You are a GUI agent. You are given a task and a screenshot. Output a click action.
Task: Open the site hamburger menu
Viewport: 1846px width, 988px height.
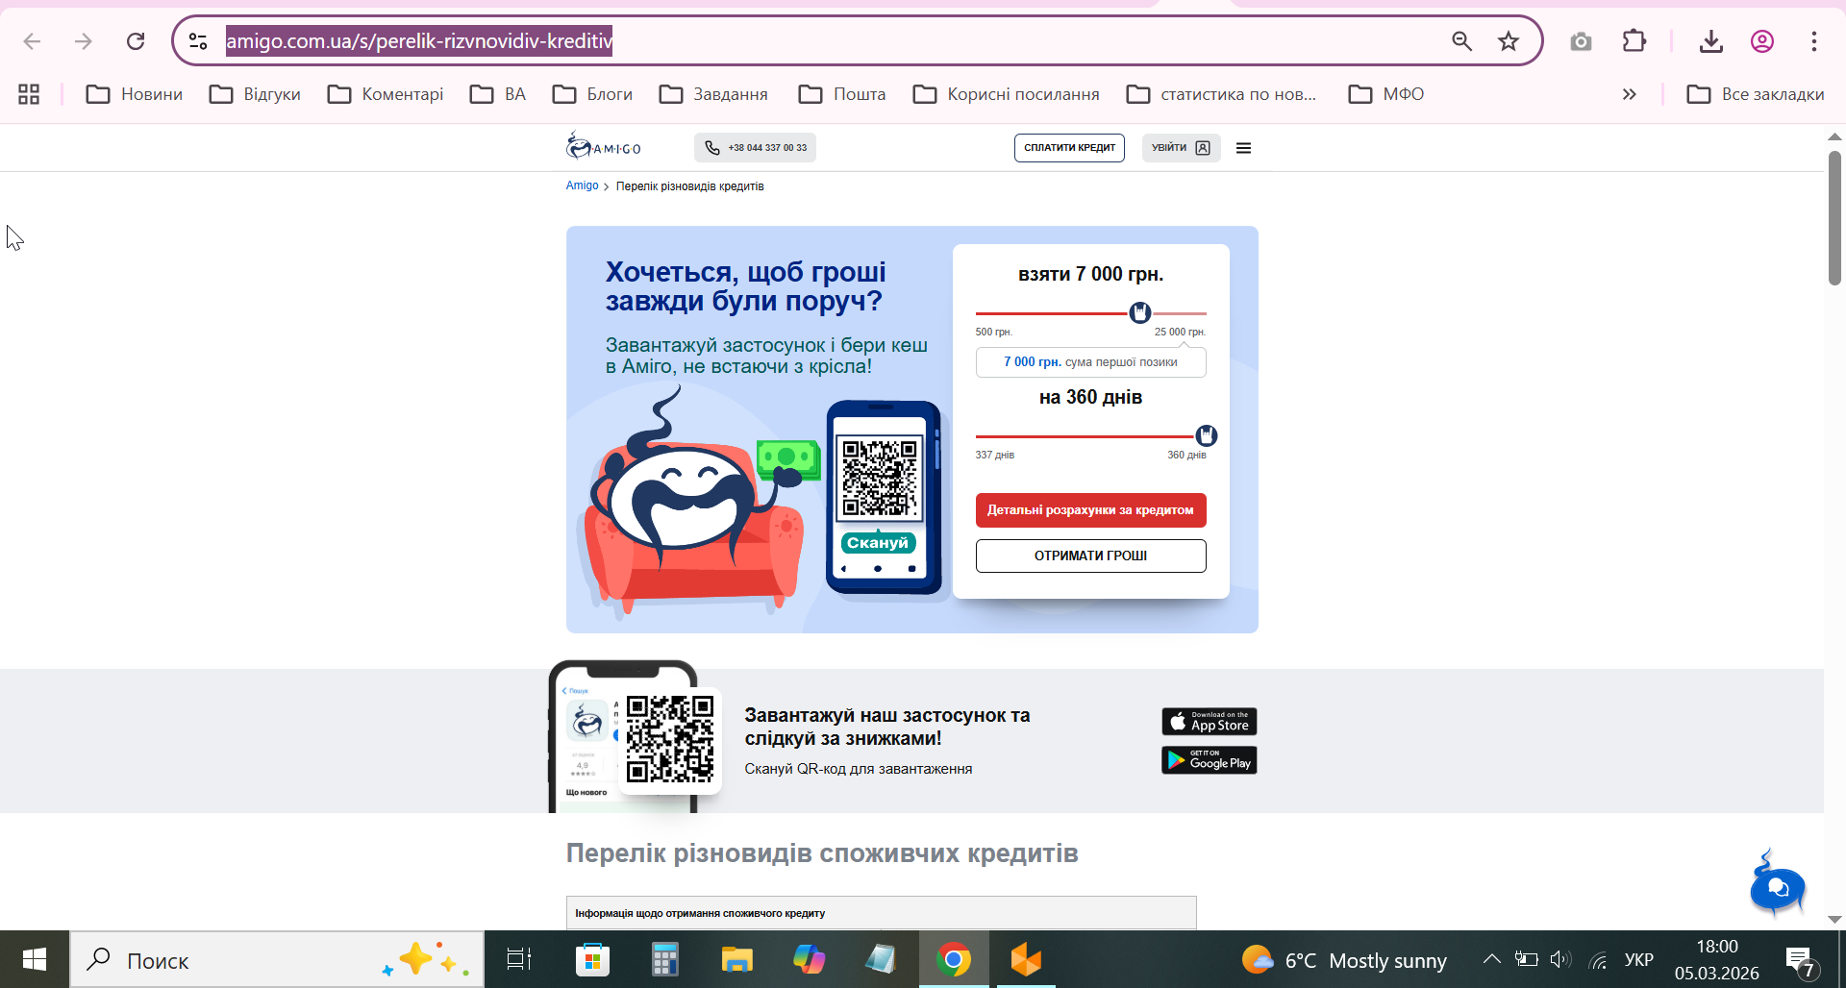pos(1243,148)
